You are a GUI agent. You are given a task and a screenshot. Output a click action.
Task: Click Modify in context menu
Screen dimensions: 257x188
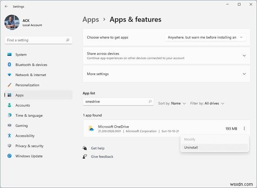190,139
